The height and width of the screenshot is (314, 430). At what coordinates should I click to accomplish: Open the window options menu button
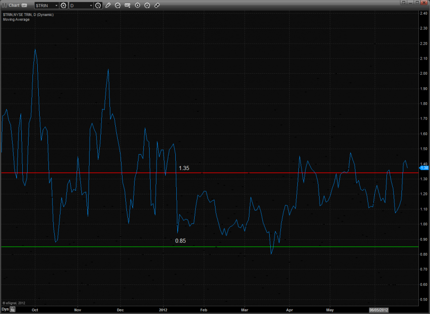403,3
